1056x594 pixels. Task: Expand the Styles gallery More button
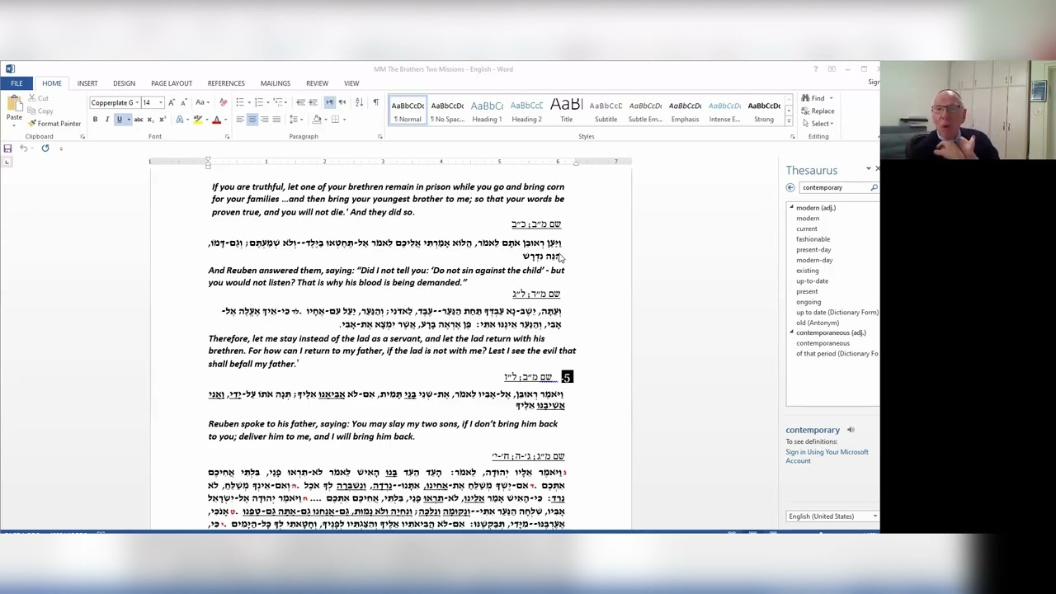coord(789,120)
